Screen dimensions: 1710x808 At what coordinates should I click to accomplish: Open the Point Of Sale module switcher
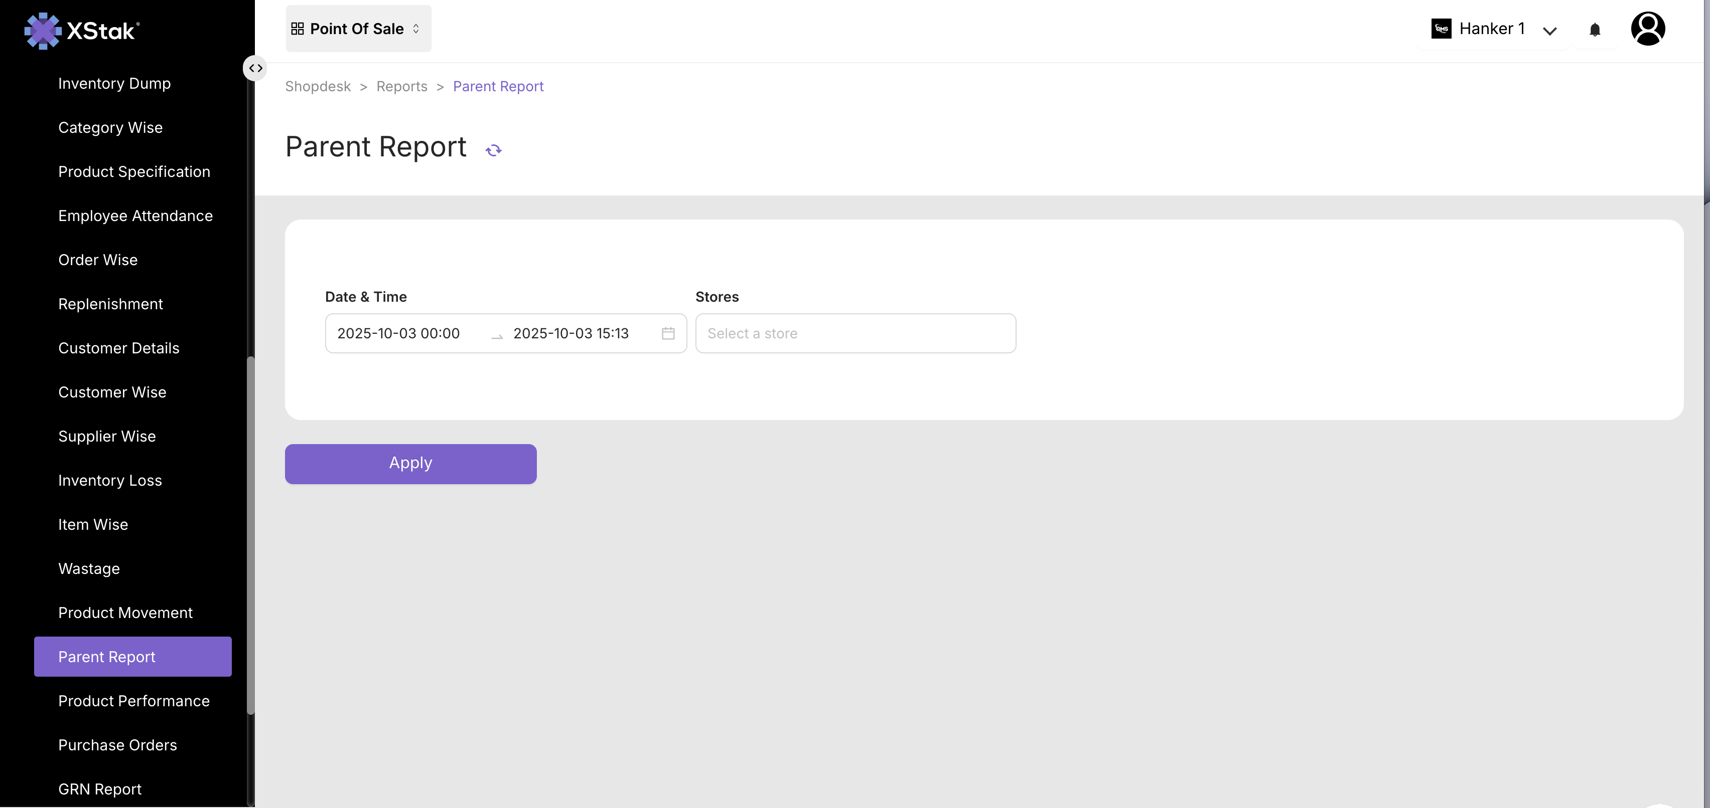coord(358,29)
